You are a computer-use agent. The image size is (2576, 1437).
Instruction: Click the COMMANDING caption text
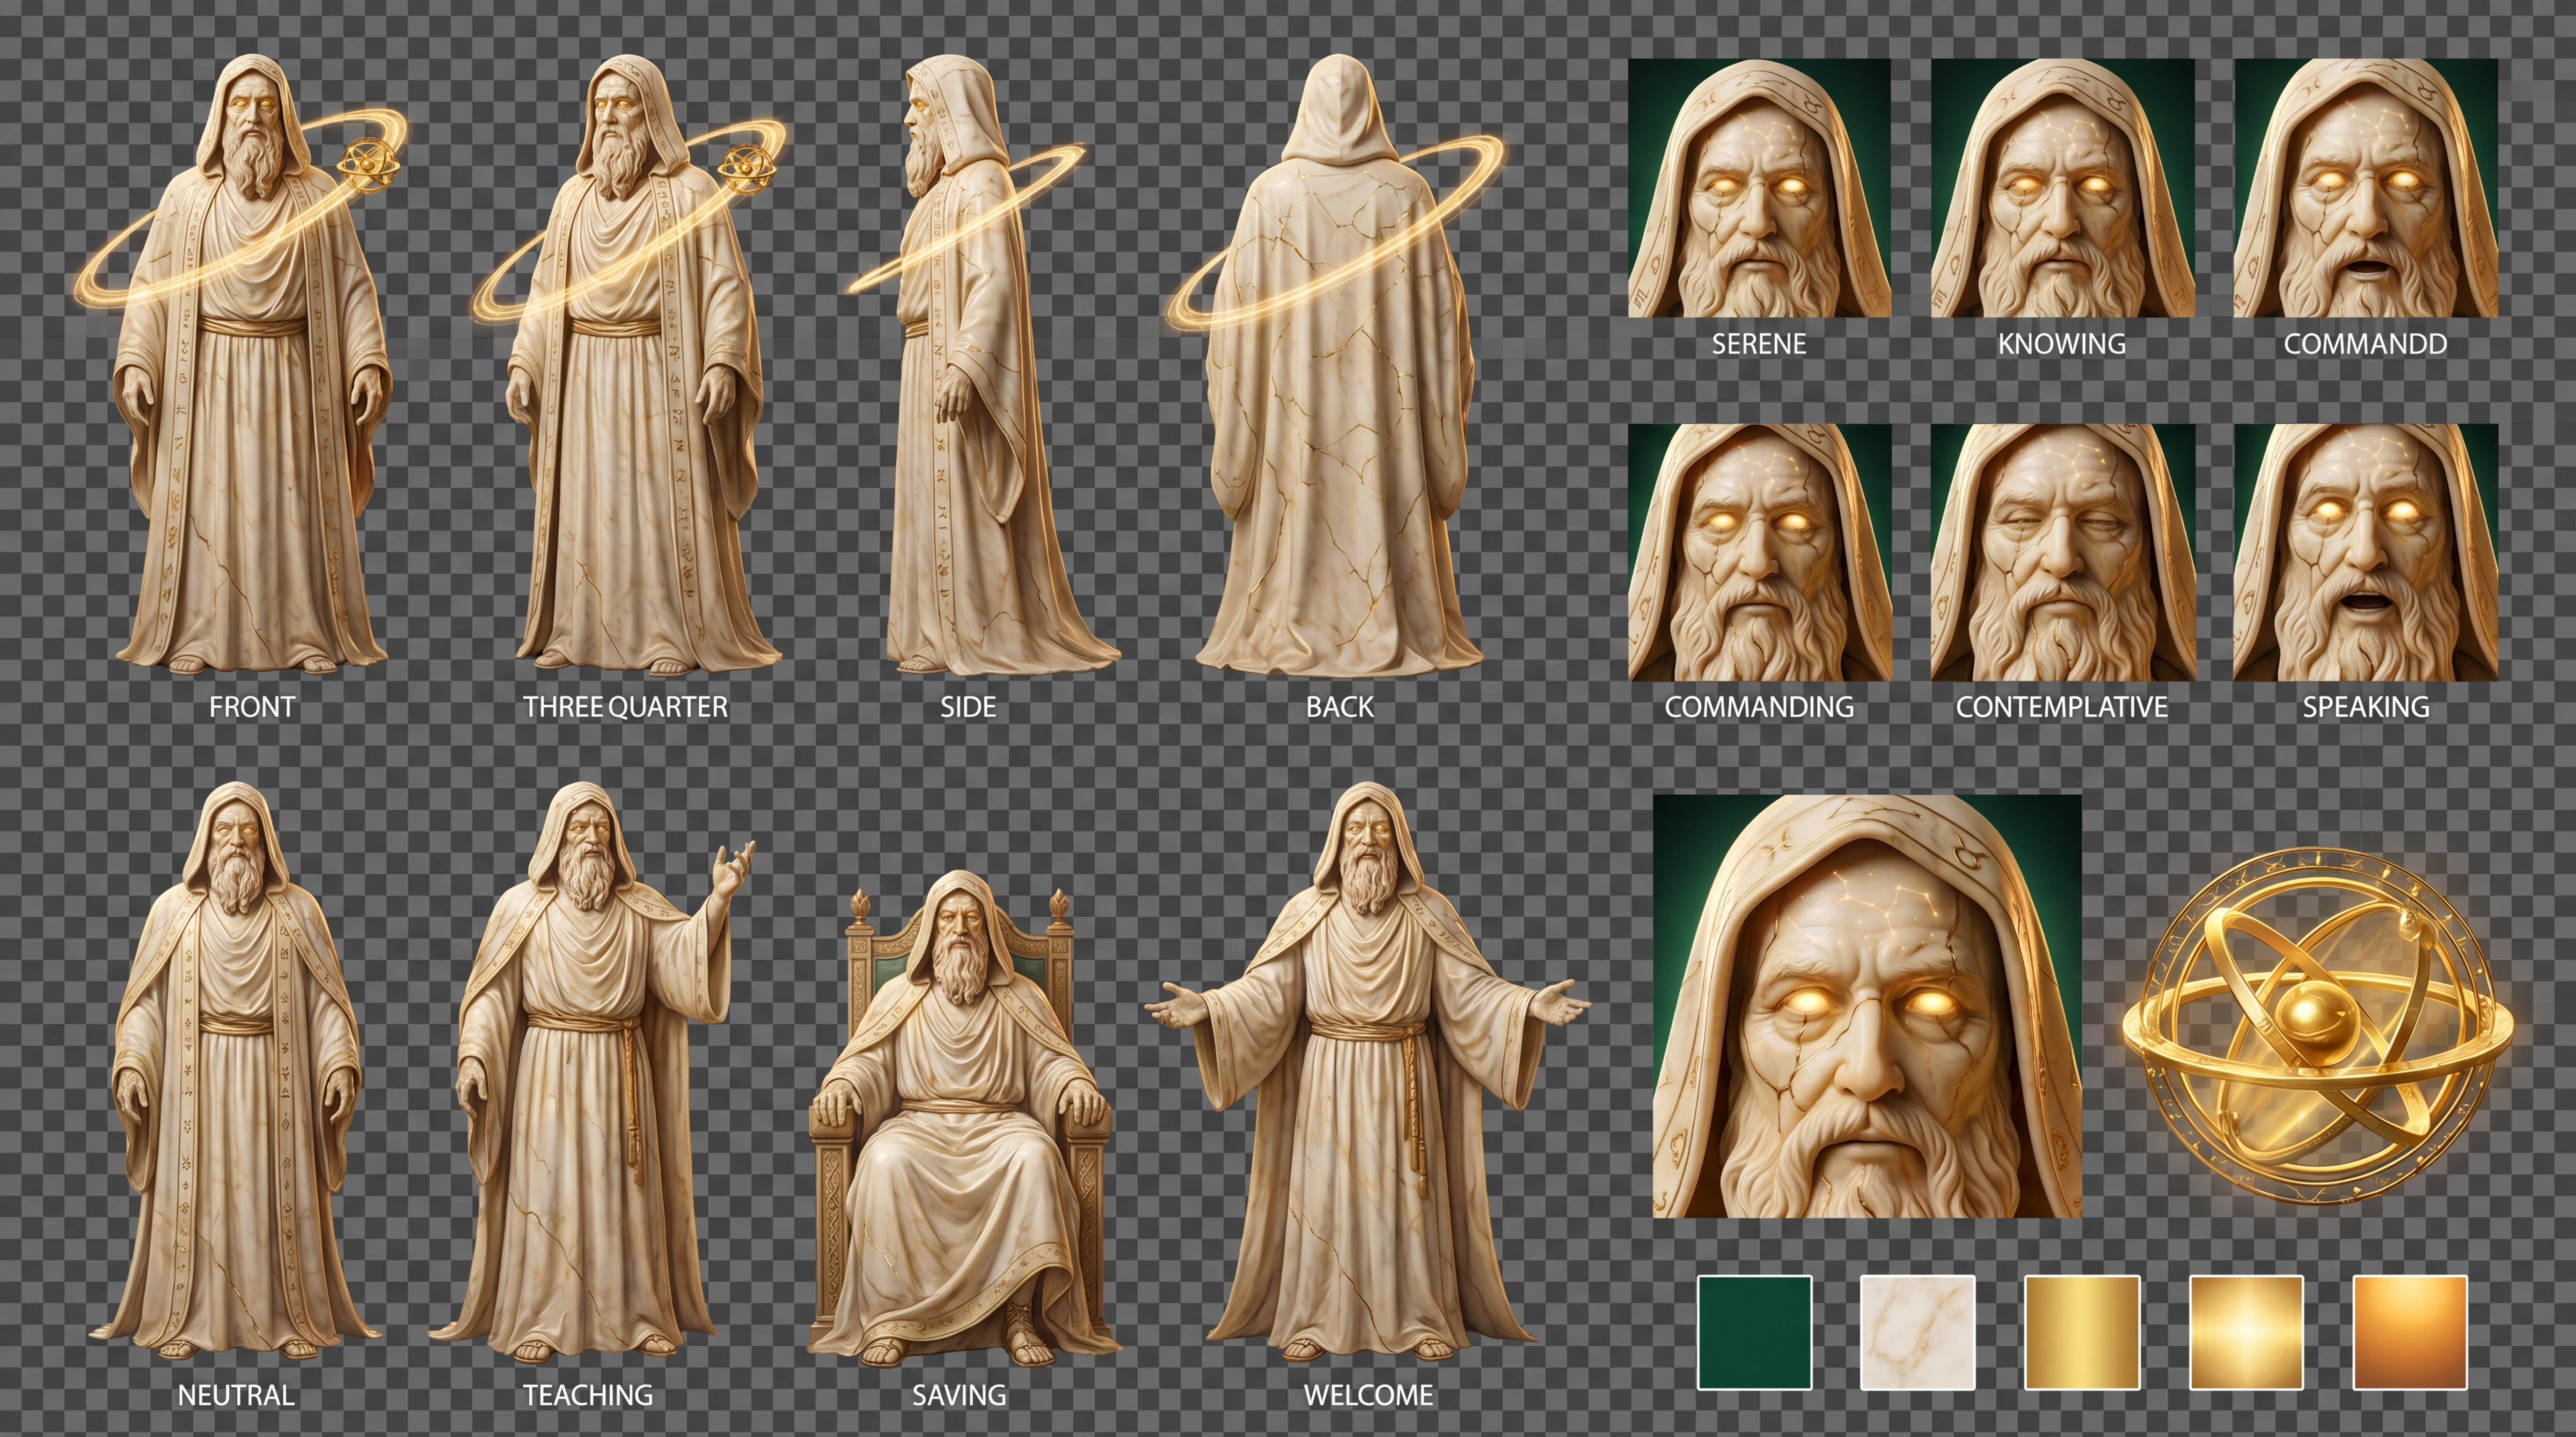pyautogui.click(x=1759, y=708)
